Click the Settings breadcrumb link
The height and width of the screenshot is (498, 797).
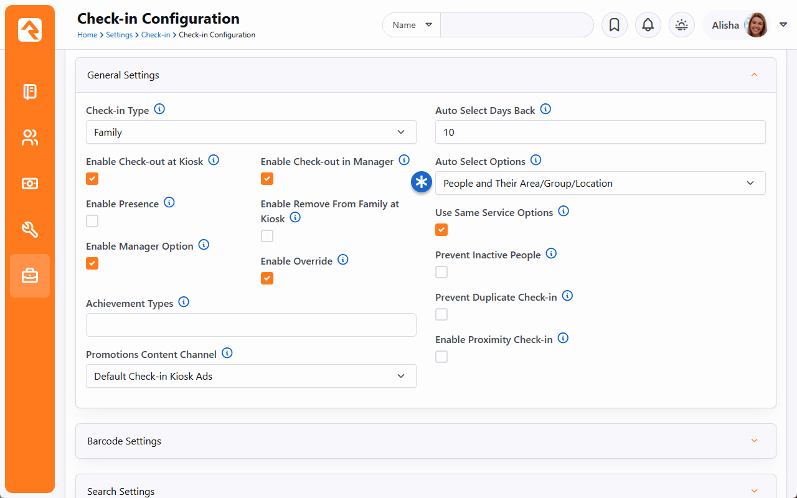119,35
